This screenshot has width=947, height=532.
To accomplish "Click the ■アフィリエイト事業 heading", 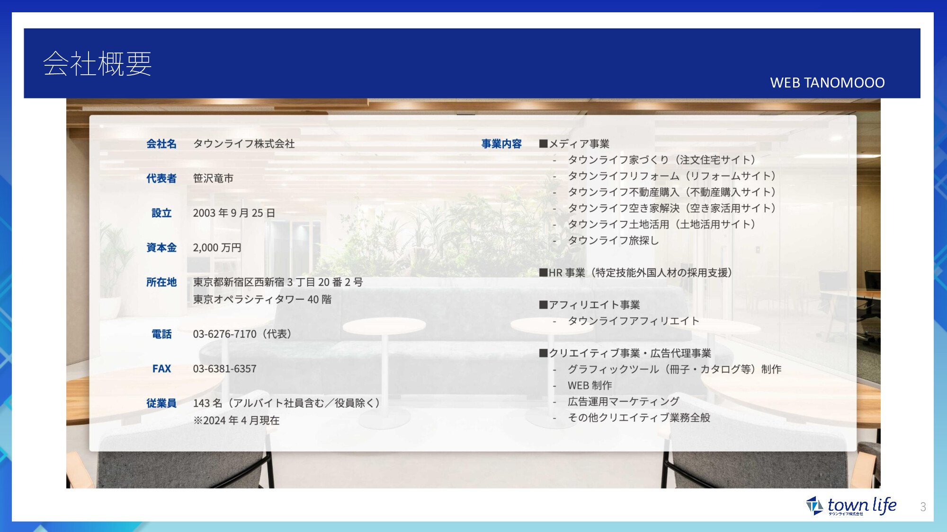I will pyautogui.click(x=590, y=305).
